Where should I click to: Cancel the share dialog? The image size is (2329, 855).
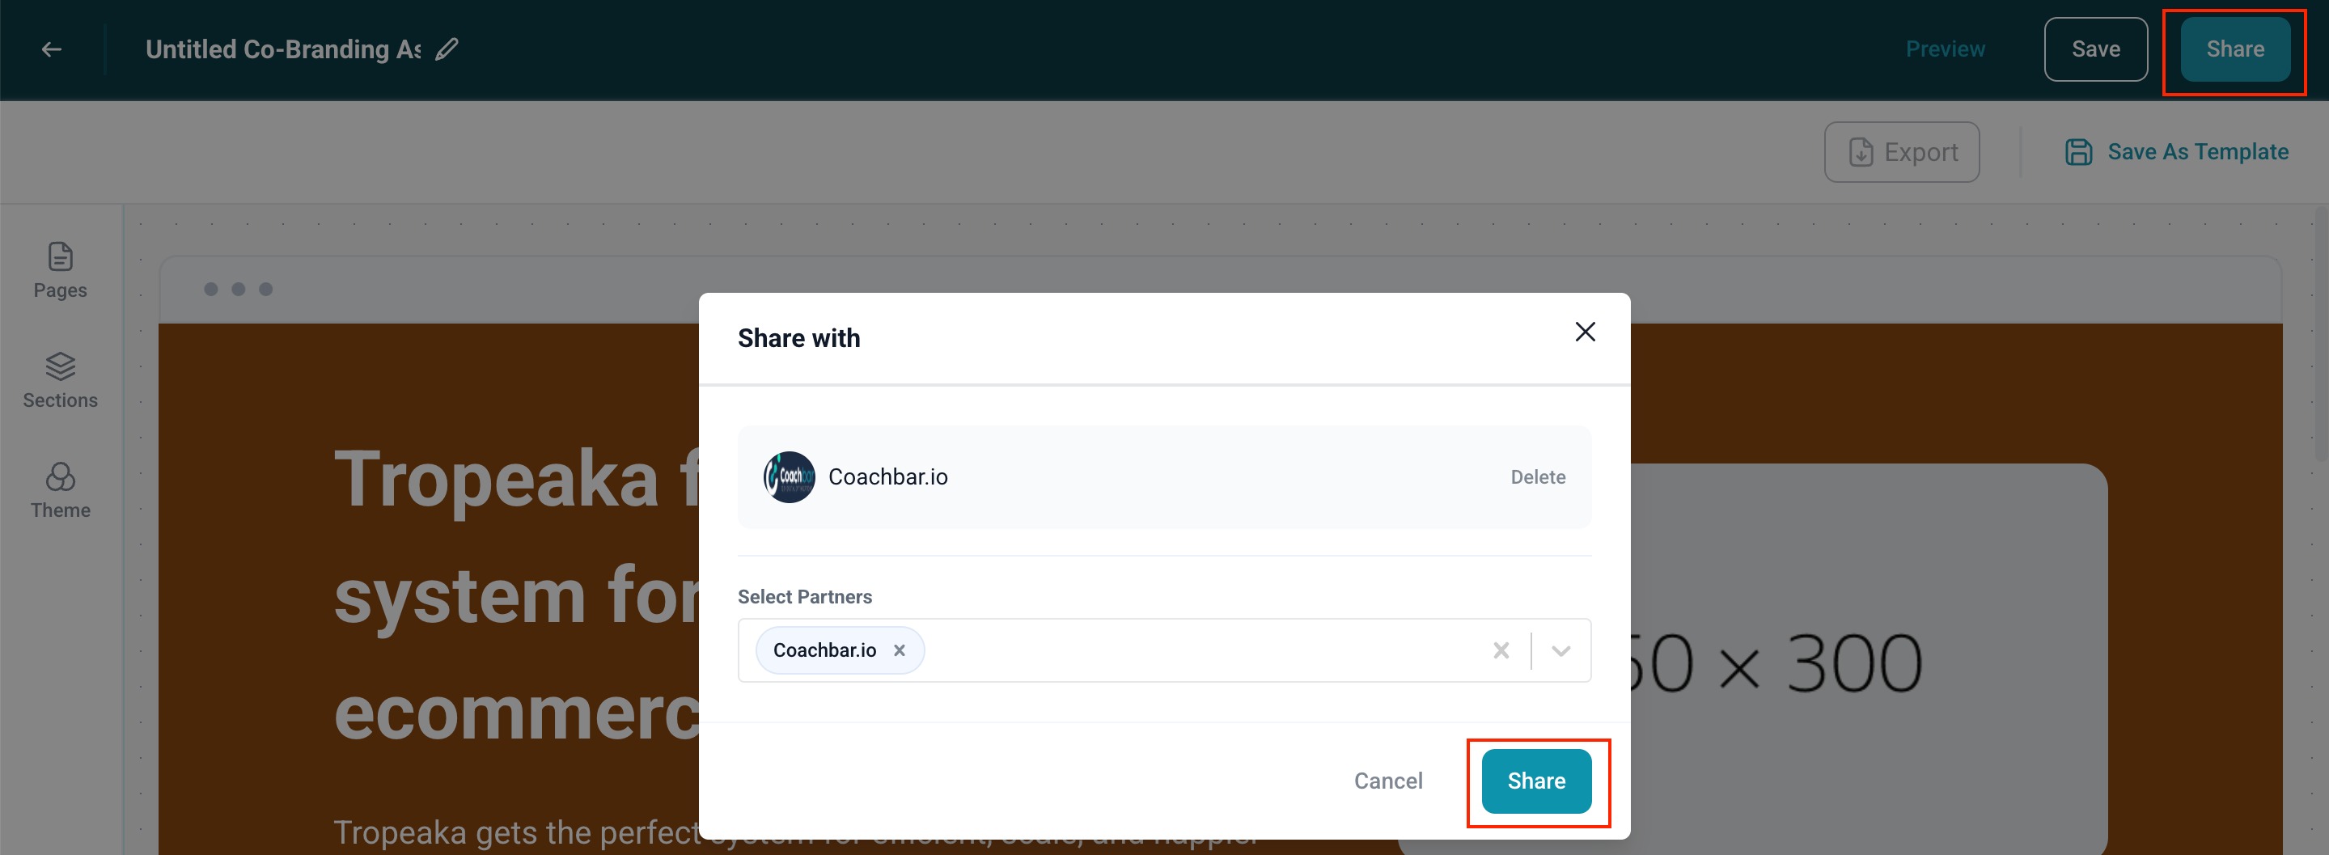(1388, 781)
